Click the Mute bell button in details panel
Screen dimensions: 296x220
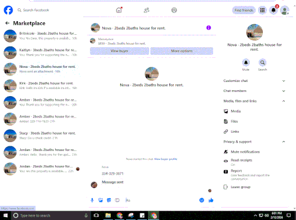(246, 63)
